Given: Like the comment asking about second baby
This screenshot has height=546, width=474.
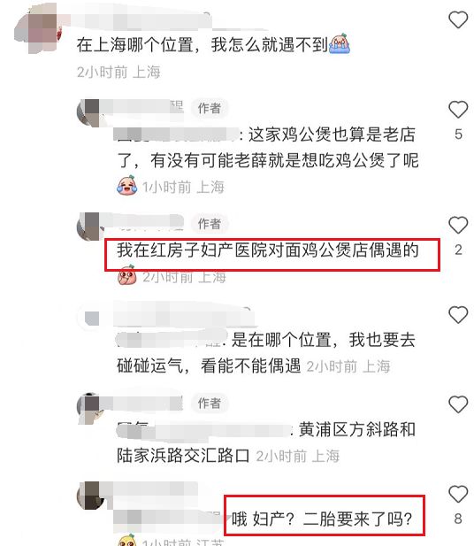Looking at the screenshot, I should point(458,494).
